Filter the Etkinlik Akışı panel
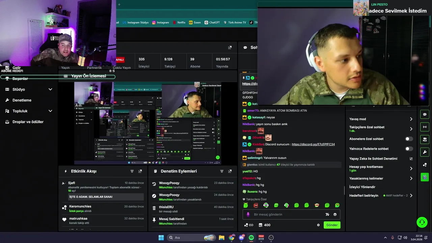Screen dimensions: 432x243 tap(132, 171)
